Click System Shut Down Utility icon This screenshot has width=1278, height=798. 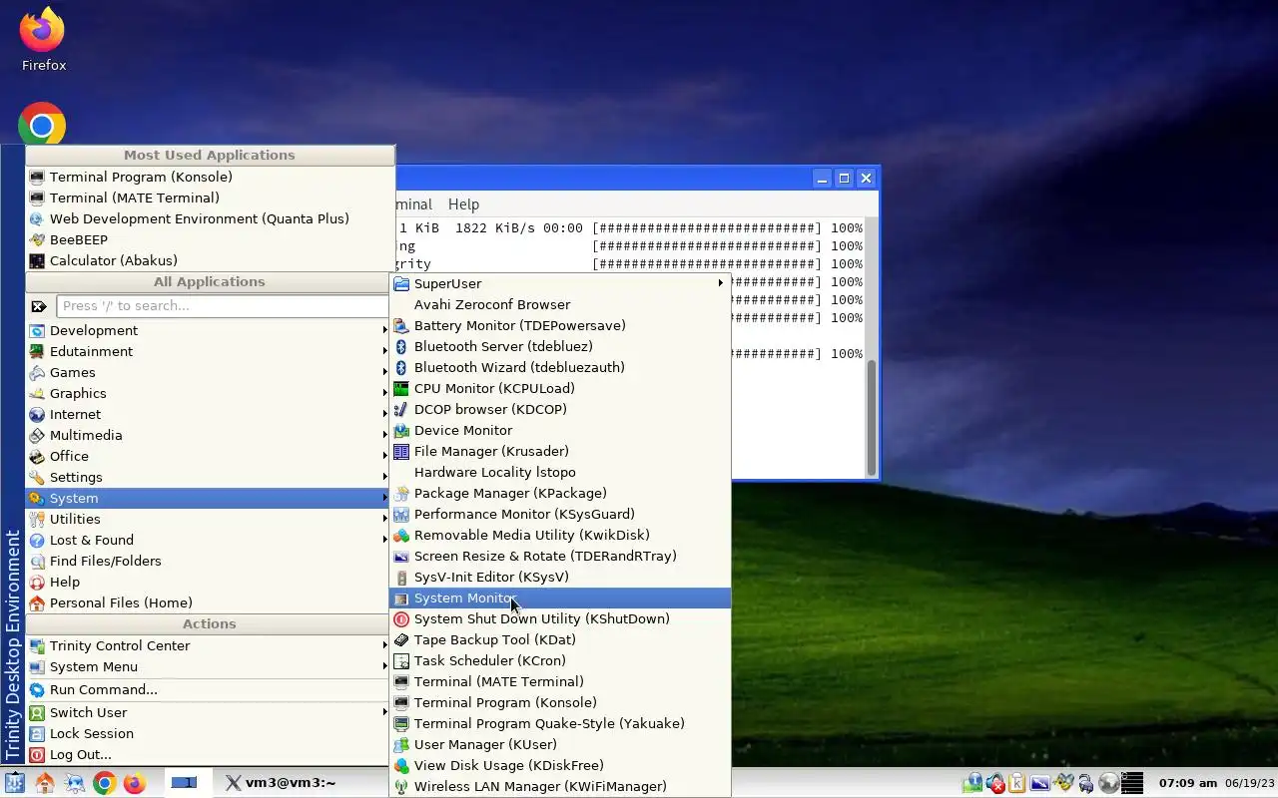pos(401,618)
